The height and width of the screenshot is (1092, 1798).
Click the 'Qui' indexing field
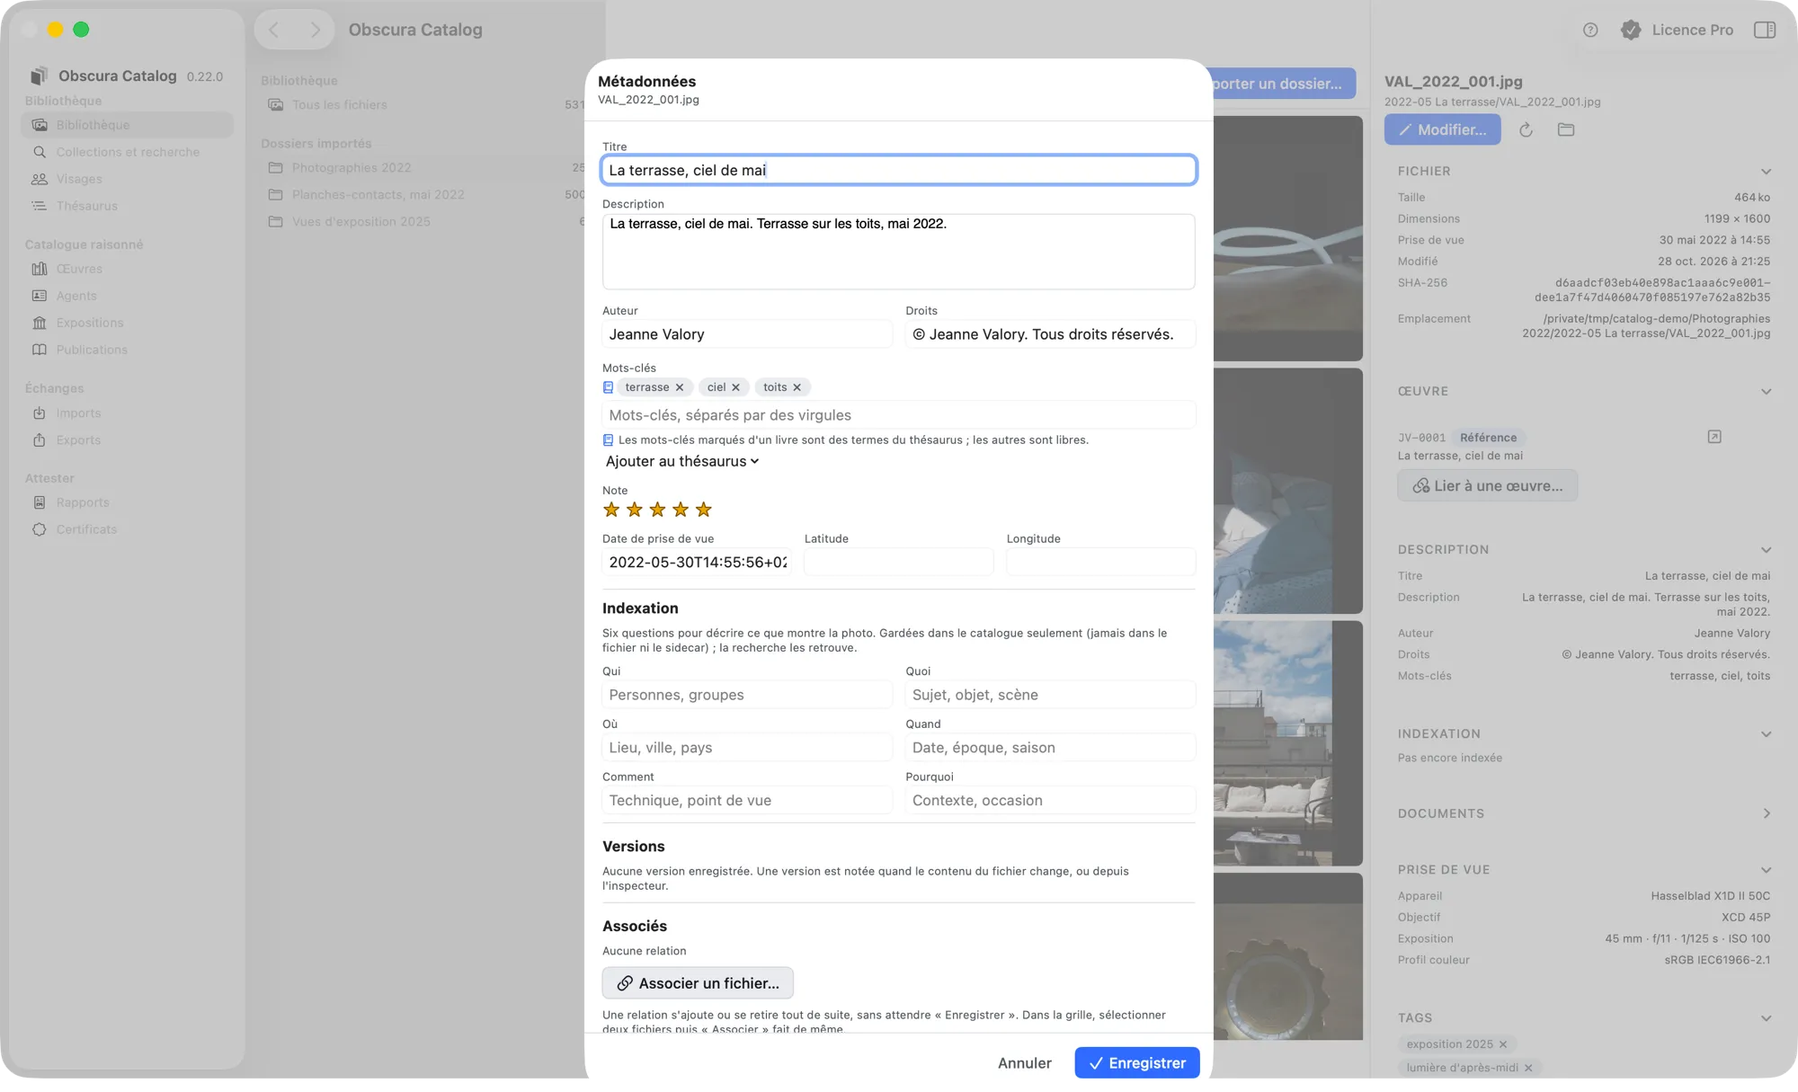tap(746, 695)
